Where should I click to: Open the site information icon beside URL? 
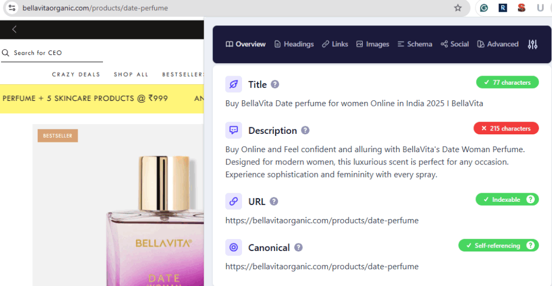point(12,8)
